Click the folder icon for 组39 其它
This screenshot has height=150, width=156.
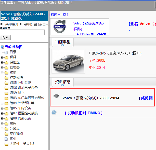click(x=6, y=93)
